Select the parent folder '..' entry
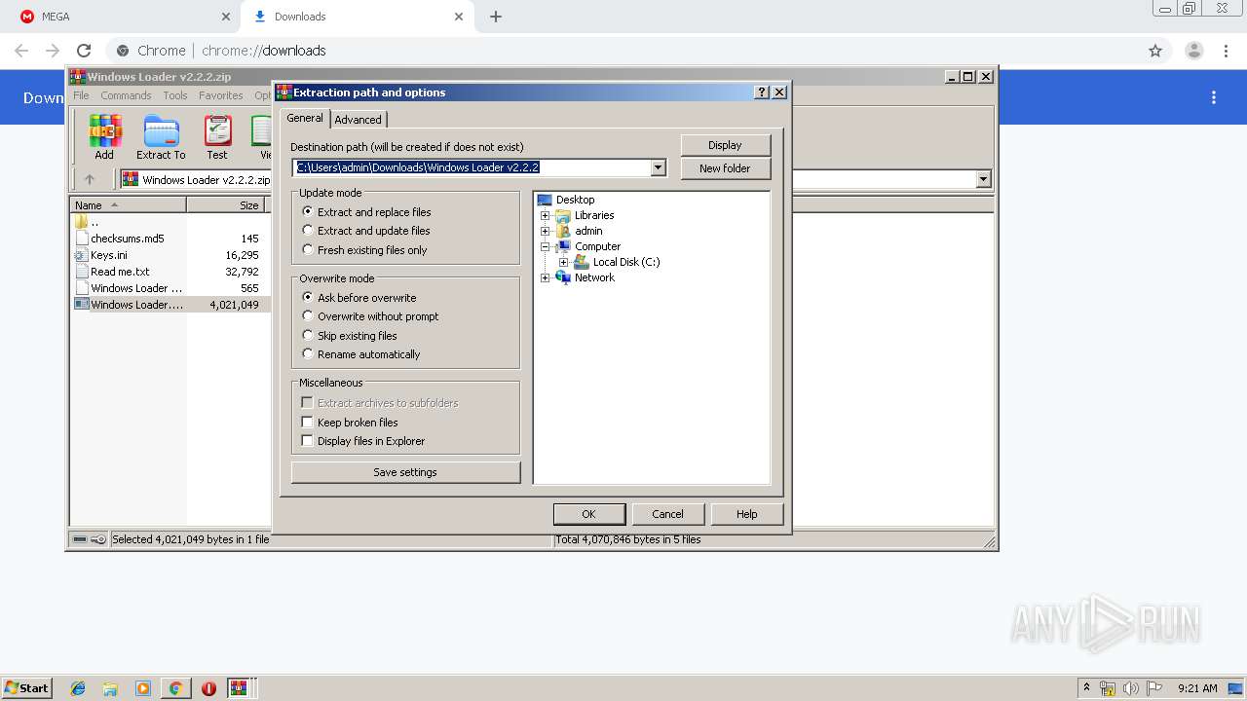 [82, 221]
